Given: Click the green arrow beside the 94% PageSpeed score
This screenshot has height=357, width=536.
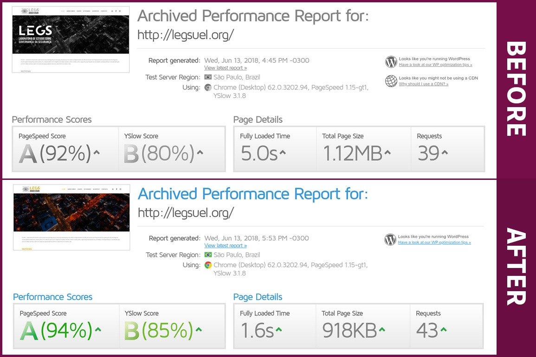Looking at the screenshot, I should tap(97, 330).
